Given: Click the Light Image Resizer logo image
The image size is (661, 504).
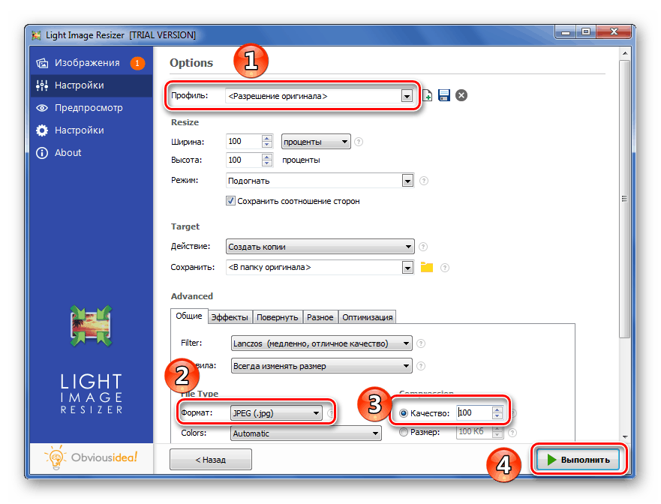Looking at the screenshot, I should (x=91, y=325).
